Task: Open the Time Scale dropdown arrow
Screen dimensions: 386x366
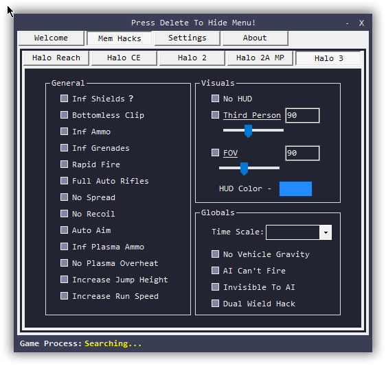Action: point(326,232)
